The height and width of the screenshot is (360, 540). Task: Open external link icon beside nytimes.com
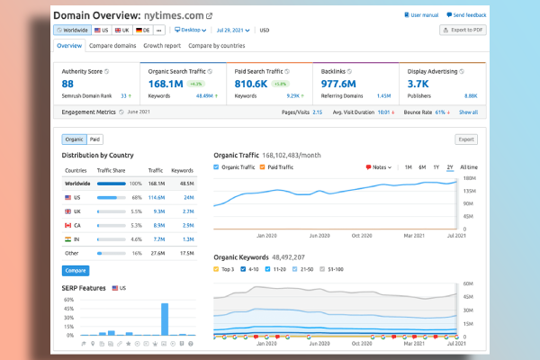point(209,16)
